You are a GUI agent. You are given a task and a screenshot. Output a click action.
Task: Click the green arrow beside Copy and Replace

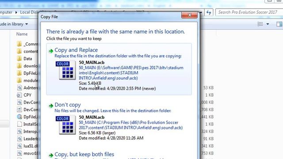(x=51, y=51)
